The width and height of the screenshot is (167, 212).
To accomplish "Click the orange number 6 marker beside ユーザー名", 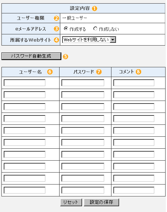I will point(50,72).
